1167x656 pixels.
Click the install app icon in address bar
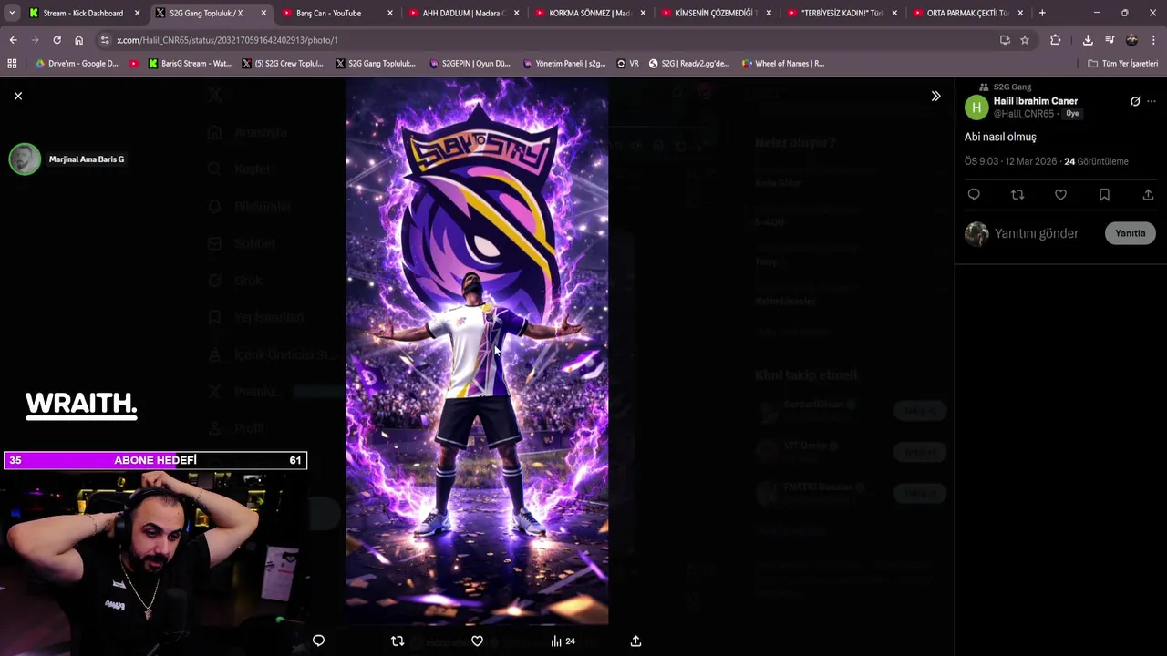(x=1005, y=40)
